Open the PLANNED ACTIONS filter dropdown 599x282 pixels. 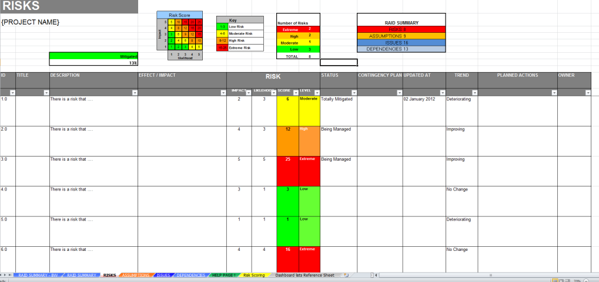554,93
